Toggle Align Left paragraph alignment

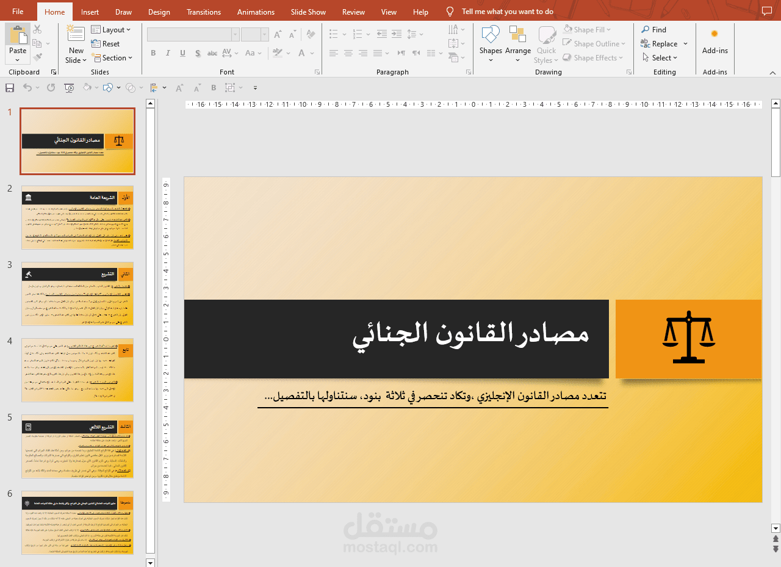point(334,53)
